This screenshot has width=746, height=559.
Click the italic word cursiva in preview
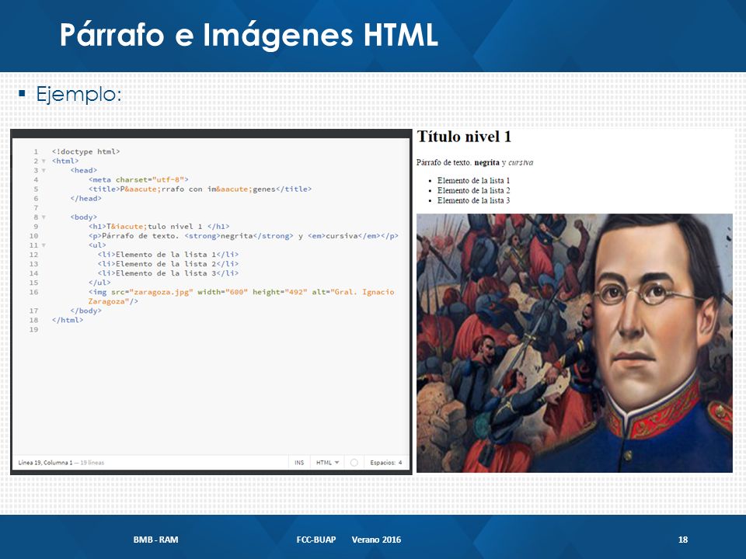click(521, 162)
